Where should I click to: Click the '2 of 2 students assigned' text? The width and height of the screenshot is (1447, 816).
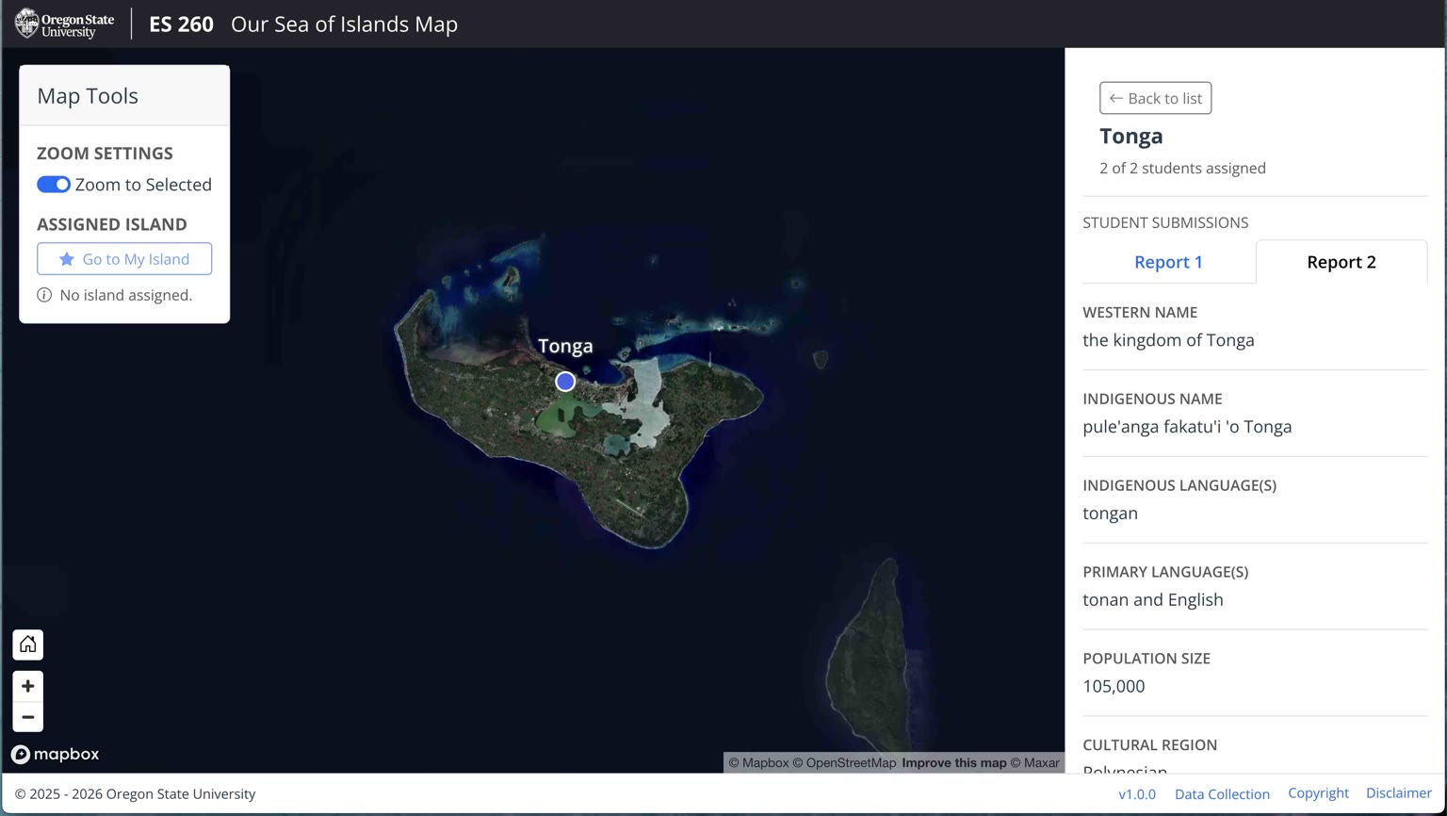(1182, 168)
